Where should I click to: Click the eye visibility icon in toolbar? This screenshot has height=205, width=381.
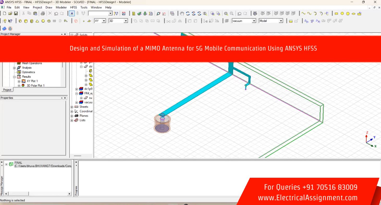(x=255, y=14)
